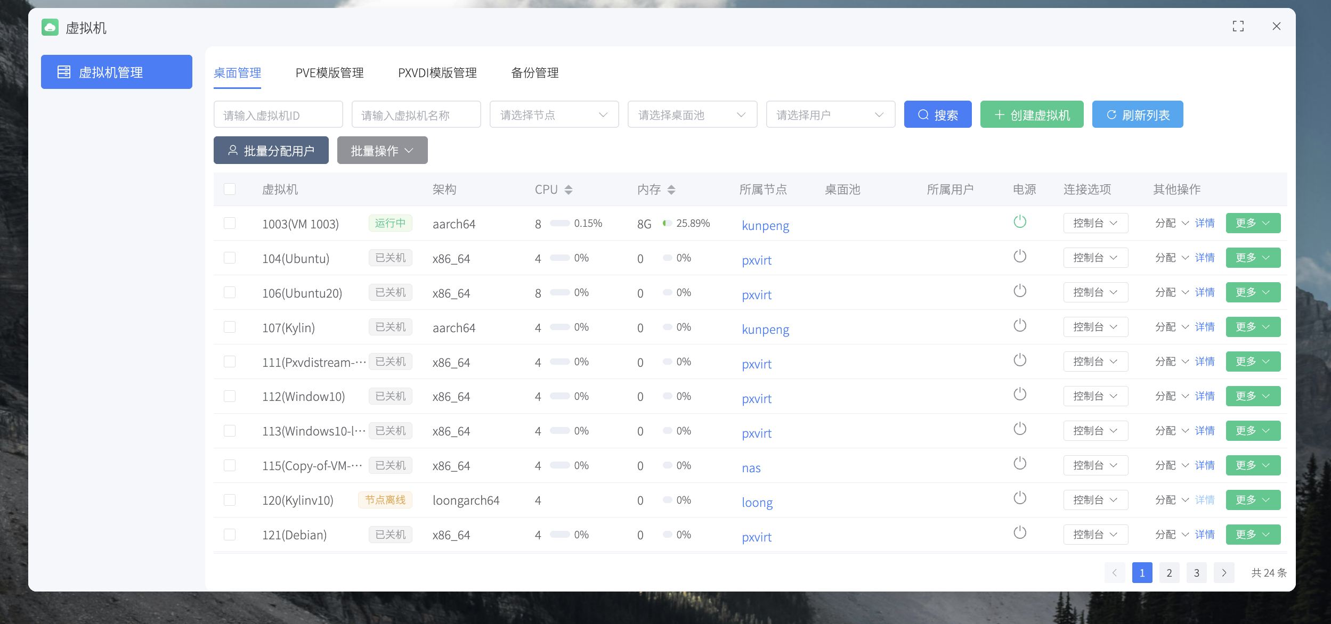Screen dimensions: 1331x624
Task: Switch to PXVDI模版管理 tab
Action: click(437, 73)
